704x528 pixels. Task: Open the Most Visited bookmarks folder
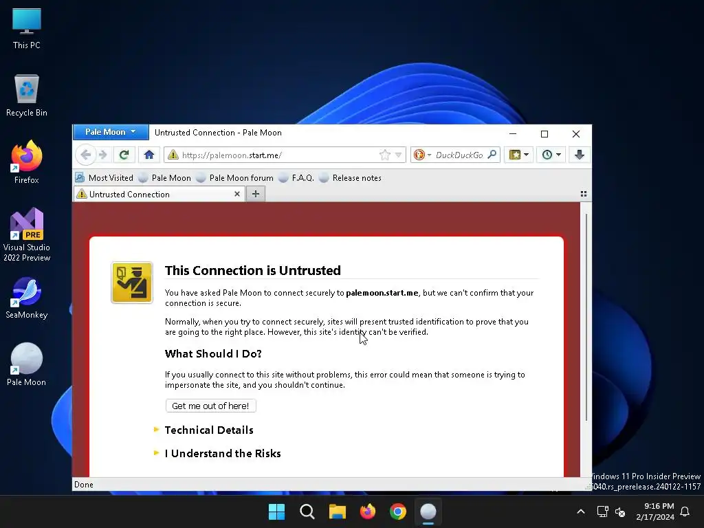pos(104,178)
